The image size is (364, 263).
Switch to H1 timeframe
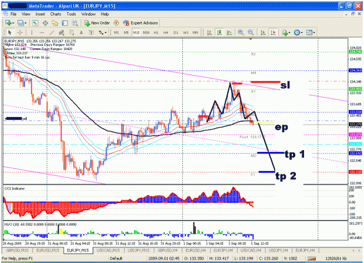click(x=156, y=33)
